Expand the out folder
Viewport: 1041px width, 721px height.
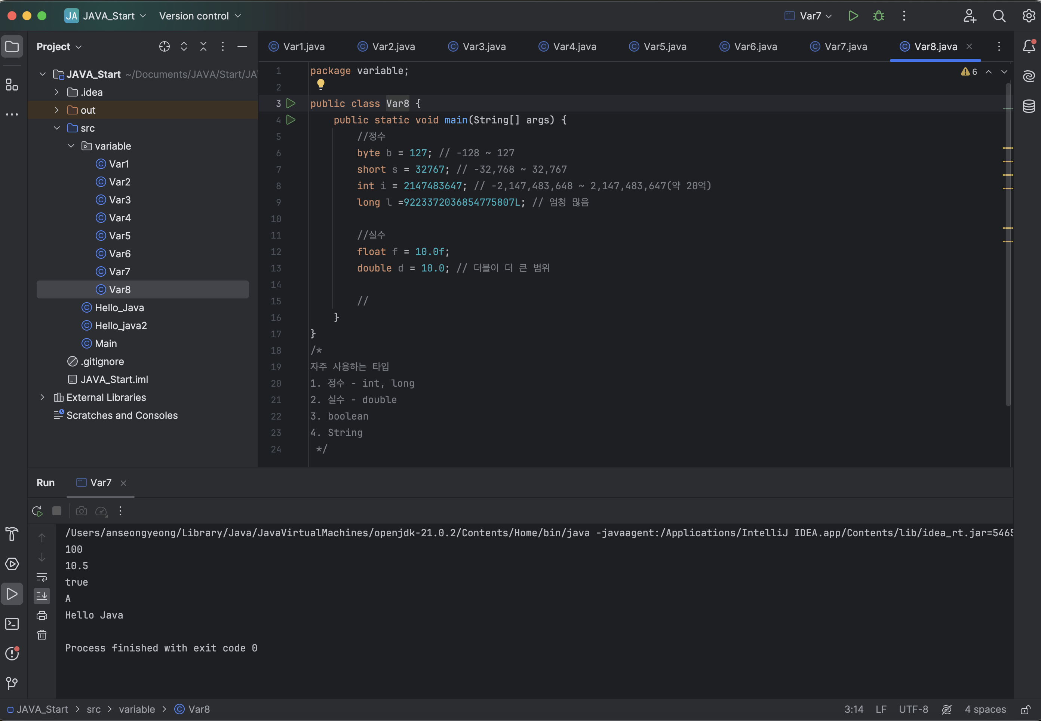(x=56, y=110)
